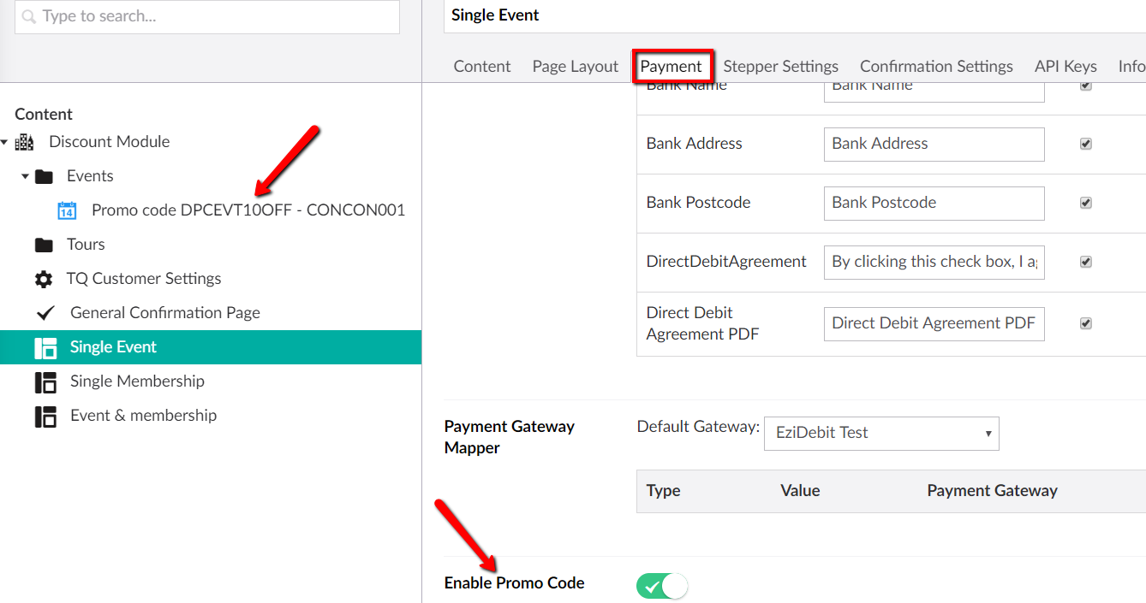Click the Type to search field
The width and height of the screenshot is (1146, 603).
(x=207, y=16)
